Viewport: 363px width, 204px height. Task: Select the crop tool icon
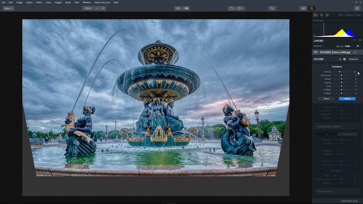click(x=272, y=8)
